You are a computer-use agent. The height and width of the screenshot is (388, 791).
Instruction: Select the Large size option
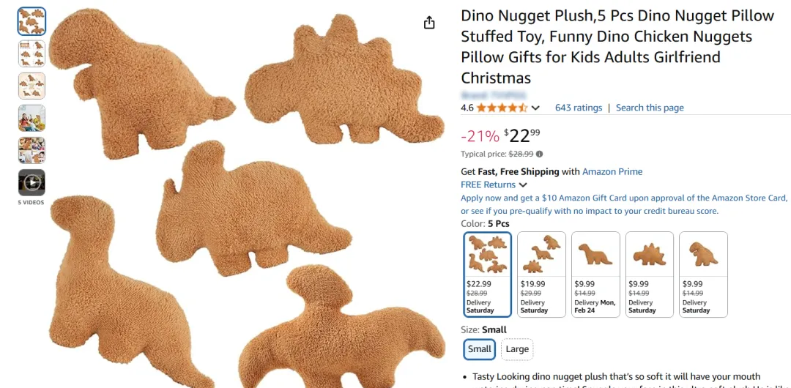pyautogui.click(x=517, y=349)
